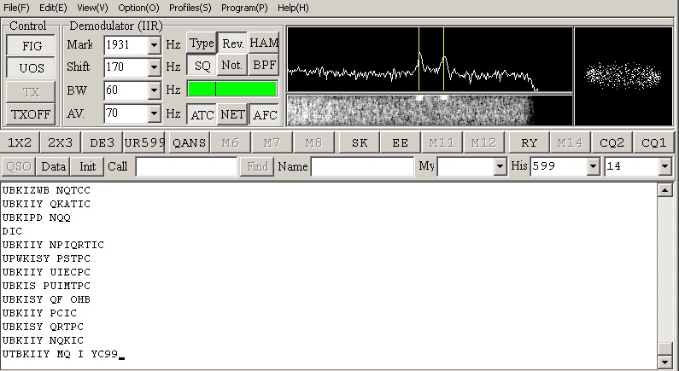The width and height of the screenshot is (679, 371).
Task: Open the Option(O) menu
Action: click(138, 8)
